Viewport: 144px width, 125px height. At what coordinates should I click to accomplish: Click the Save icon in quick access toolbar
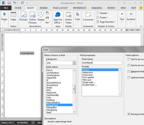(9, 3)
